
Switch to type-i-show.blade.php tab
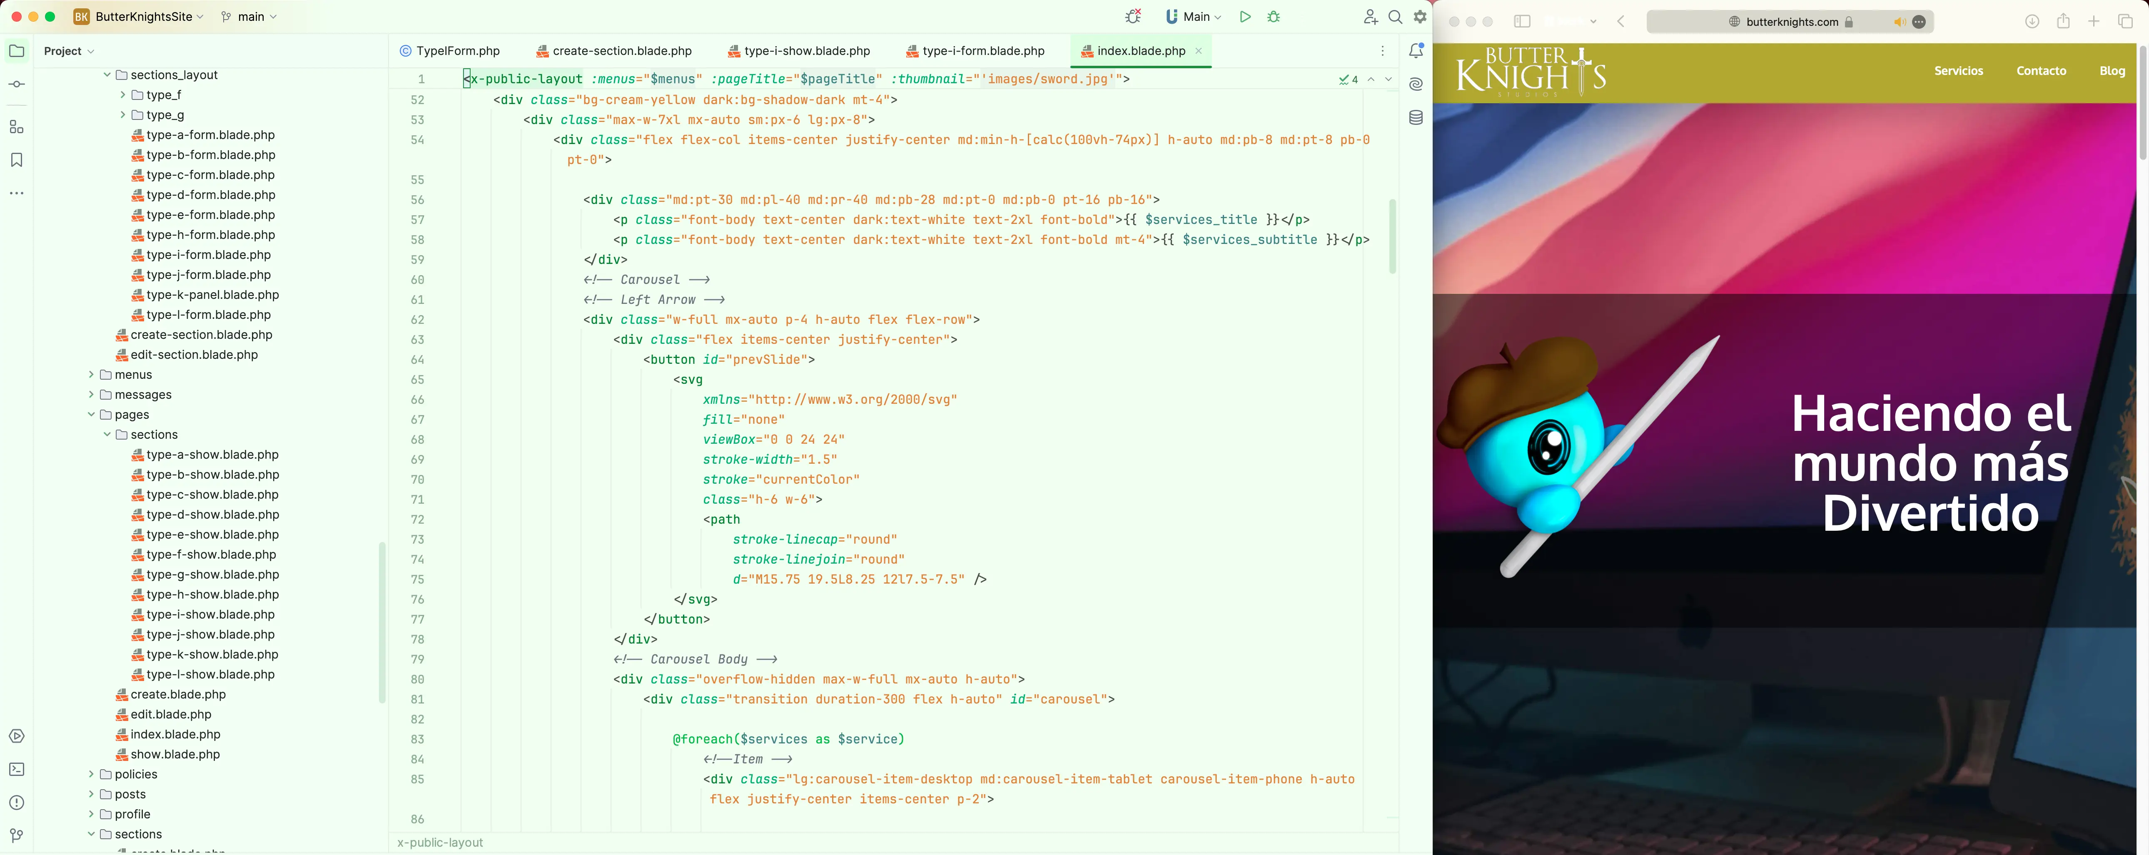pos(798,51)
